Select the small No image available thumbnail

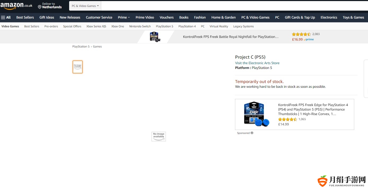[x=78, y=67]
